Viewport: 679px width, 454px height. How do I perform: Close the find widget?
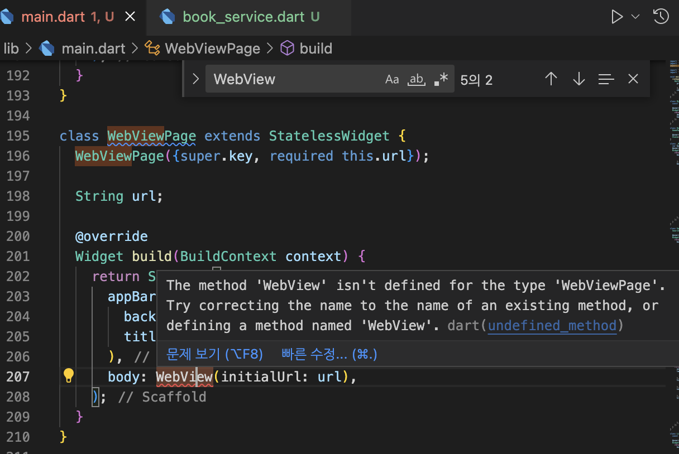coord(633,79)
